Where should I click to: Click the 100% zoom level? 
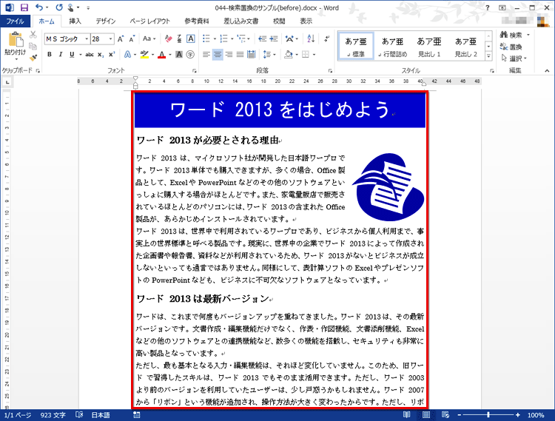coord(536,415)
